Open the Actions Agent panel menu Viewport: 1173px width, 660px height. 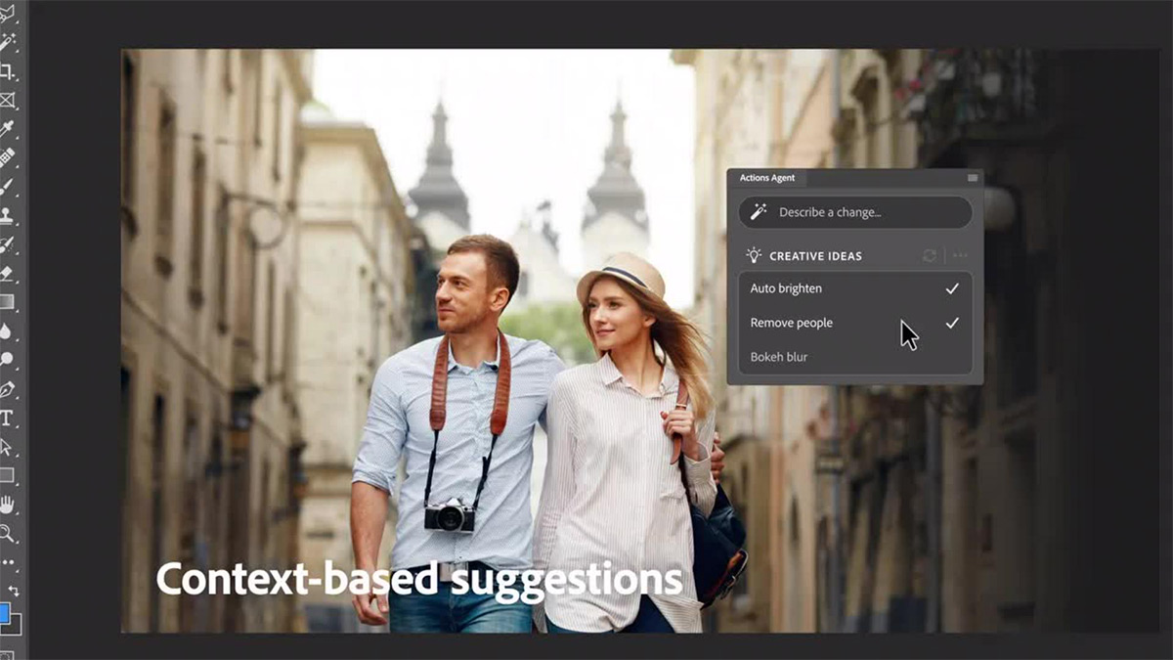pos(972,178)
